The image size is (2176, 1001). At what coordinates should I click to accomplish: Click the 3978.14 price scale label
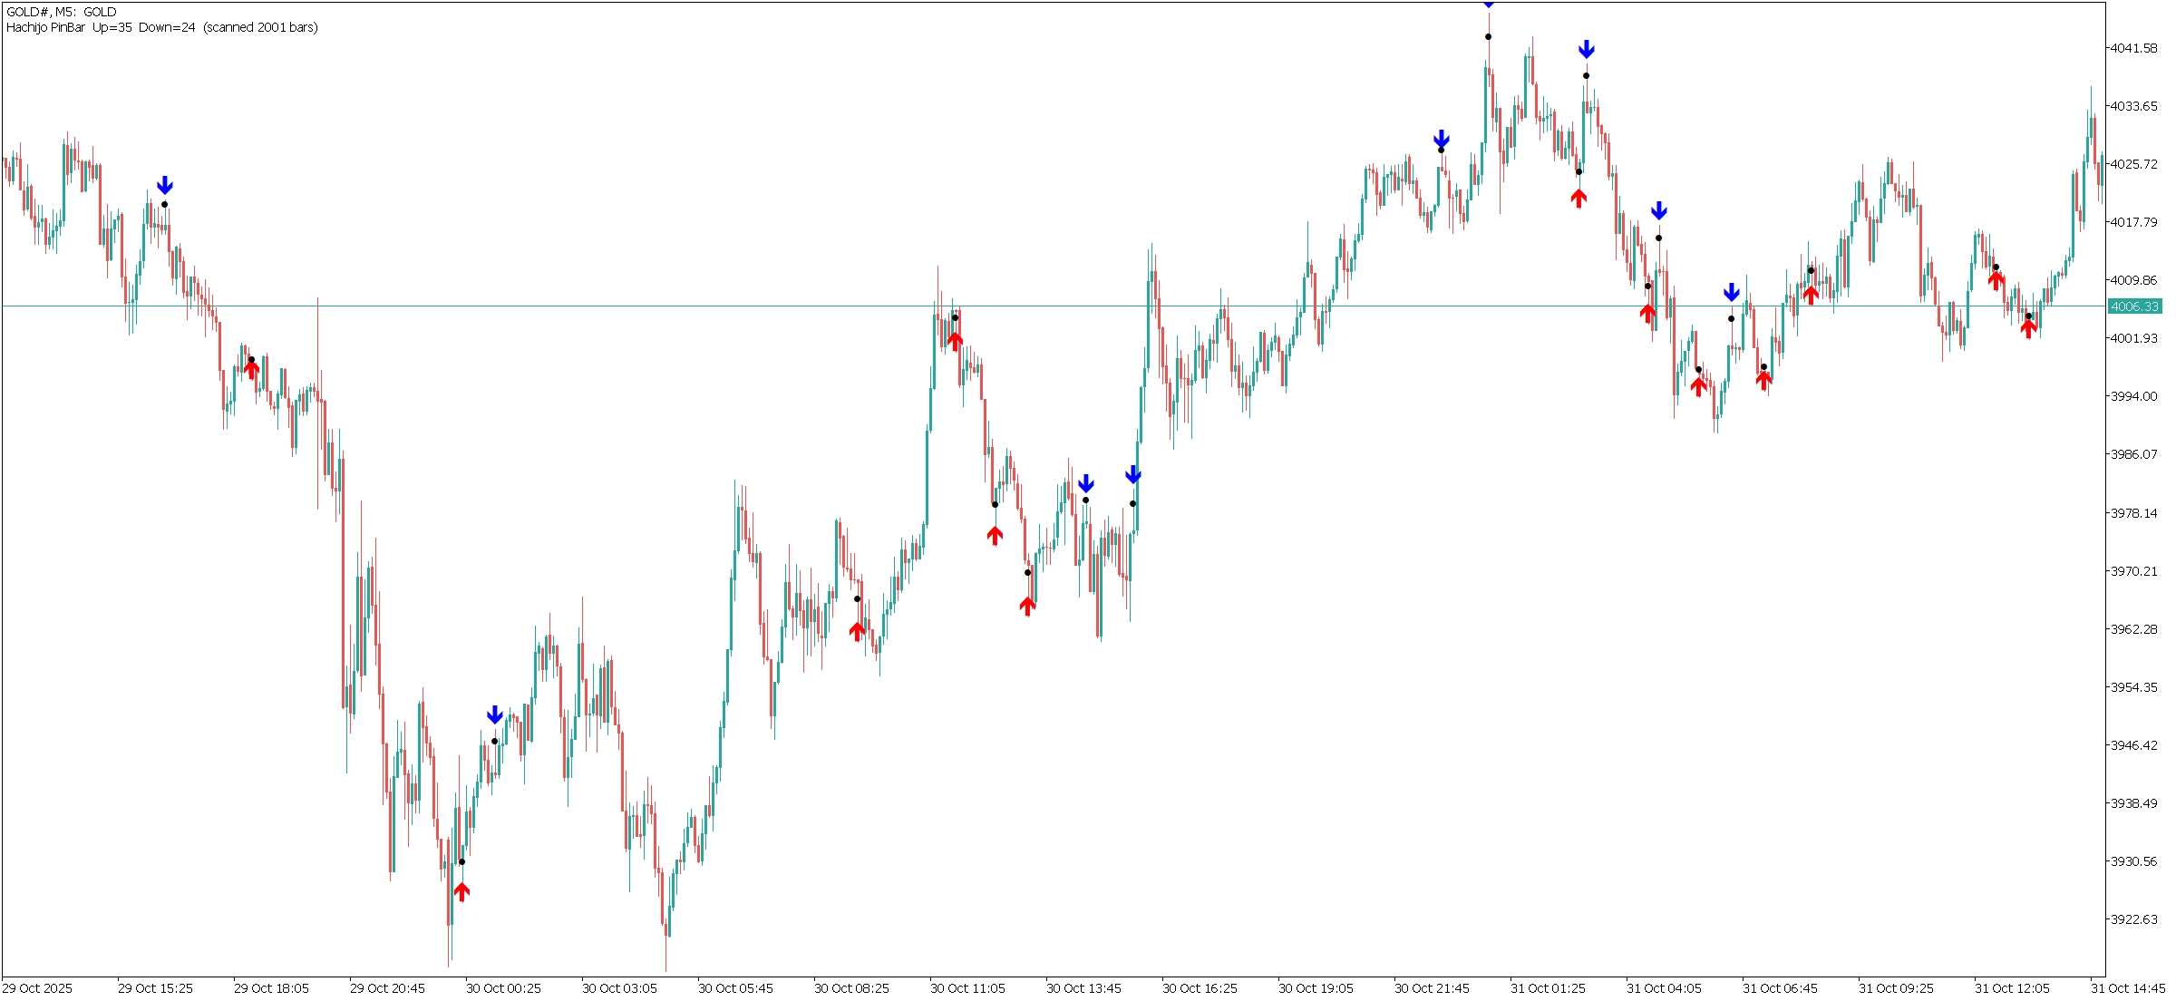[2133, 513]
